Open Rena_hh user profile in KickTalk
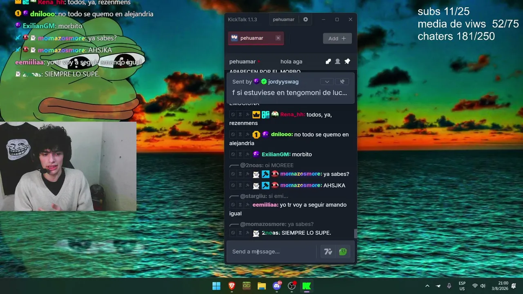523x294 pixels. click(x=292, y=115)
